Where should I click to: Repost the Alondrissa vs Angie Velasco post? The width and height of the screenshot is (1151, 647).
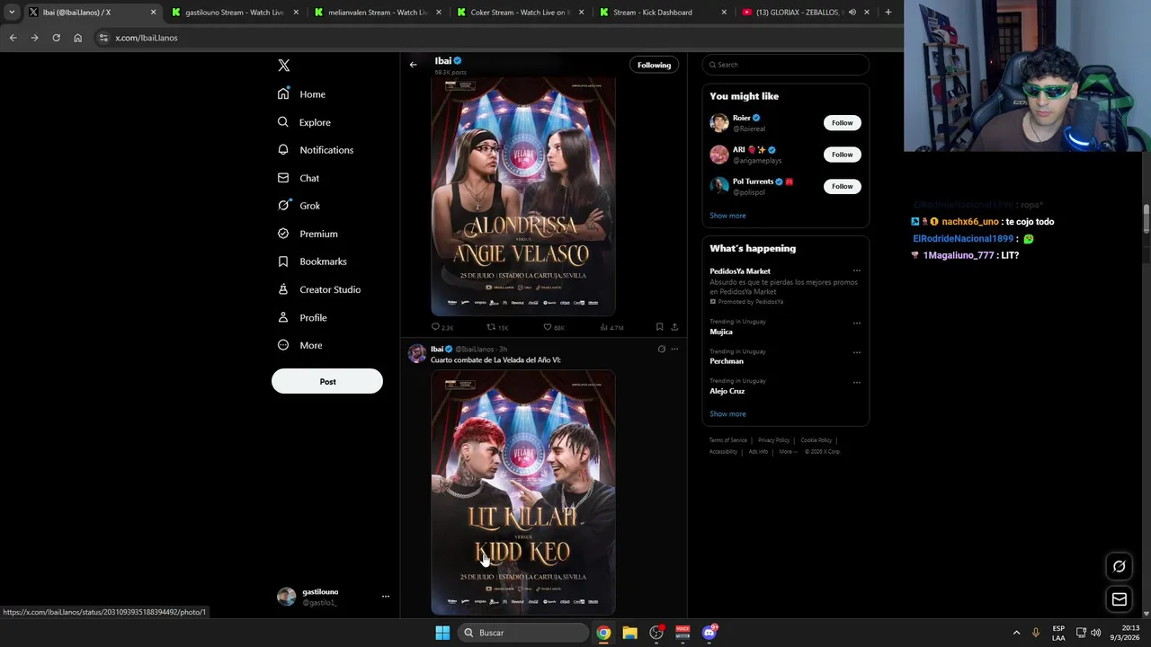[491, 327]
